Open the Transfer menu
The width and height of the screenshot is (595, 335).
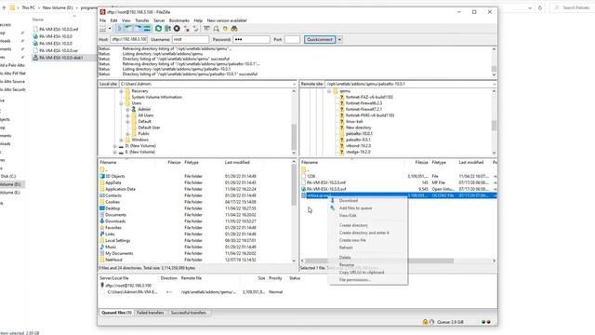tap(142, 20)
